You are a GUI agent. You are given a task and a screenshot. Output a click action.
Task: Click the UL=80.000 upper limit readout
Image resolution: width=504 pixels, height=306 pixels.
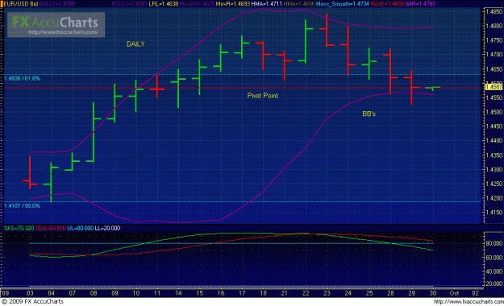point(80,228)
